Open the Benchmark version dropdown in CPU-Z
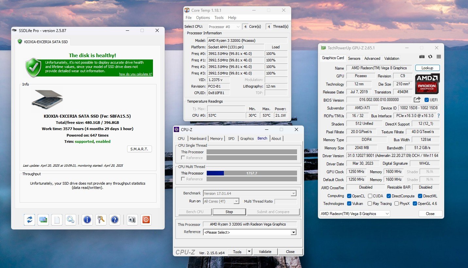The width and height of the screenshot is (468, 268). 250,193
